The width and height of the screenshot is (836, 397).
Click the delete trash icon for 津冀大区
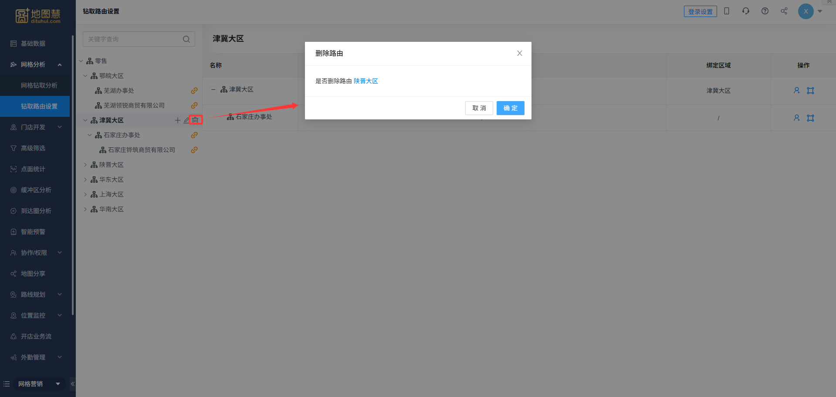click(x=195, y=120)
